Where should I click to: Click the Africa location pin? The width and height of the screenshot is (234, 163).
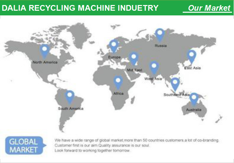118,82
